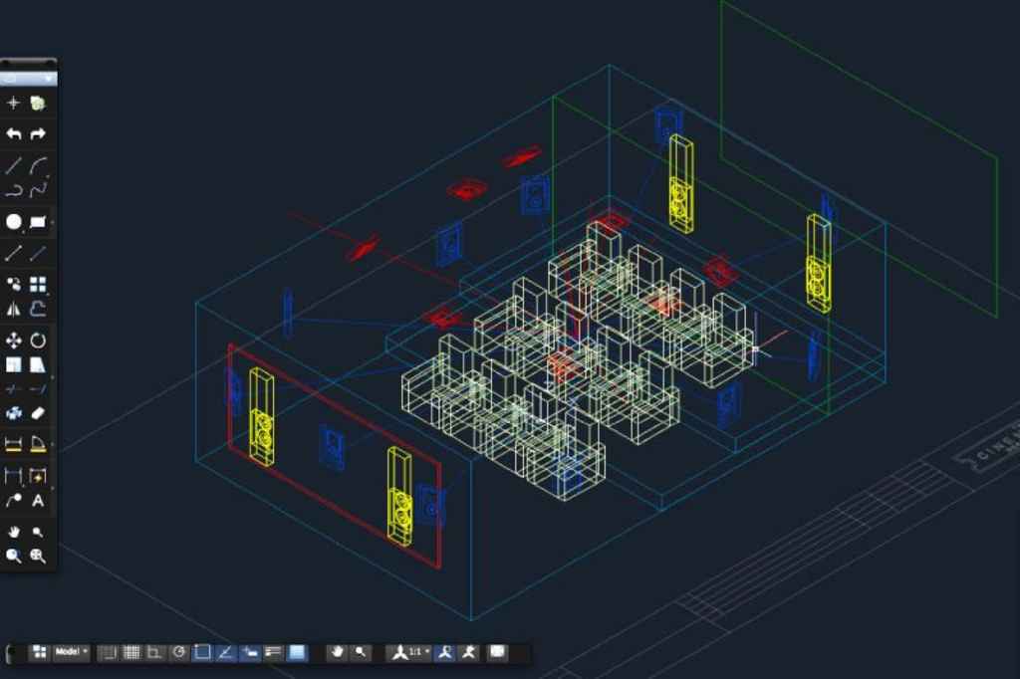Viewport: 1020px width, 679px height.
Task: Select the Linear Dimension tool
Action: [14, 445]
